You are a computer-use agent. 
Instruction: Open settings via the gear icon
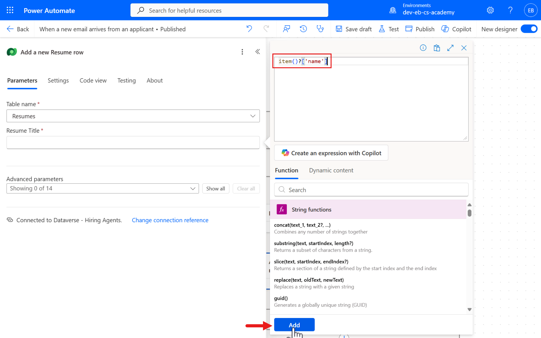[x=490, y=10]
